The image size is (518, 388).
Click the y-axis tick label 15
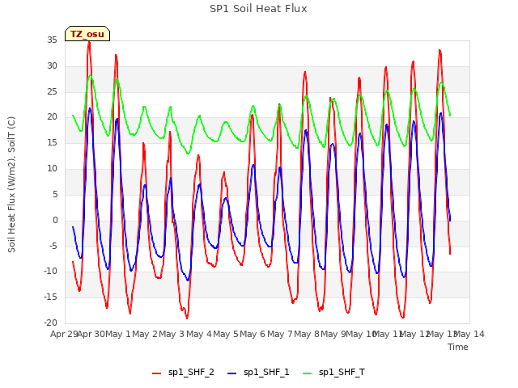coord(52,142)
